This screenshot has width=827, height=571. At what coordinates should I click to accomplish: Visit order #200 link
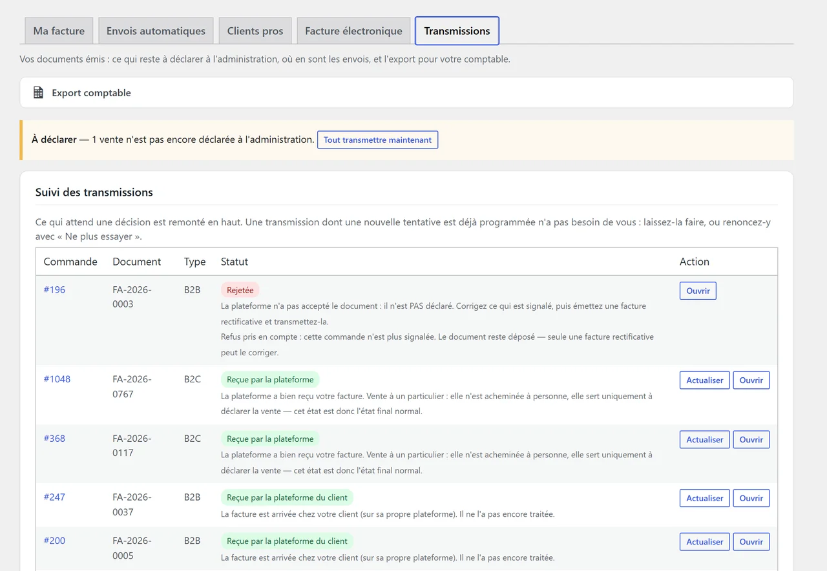point(54,541)
